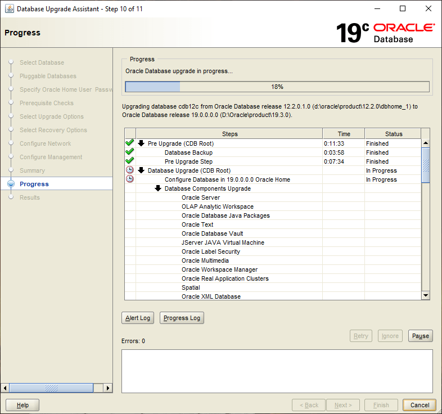Click the disabled Ignore button
This screenshot has height=414, width=442.
(x=390, y=336)
